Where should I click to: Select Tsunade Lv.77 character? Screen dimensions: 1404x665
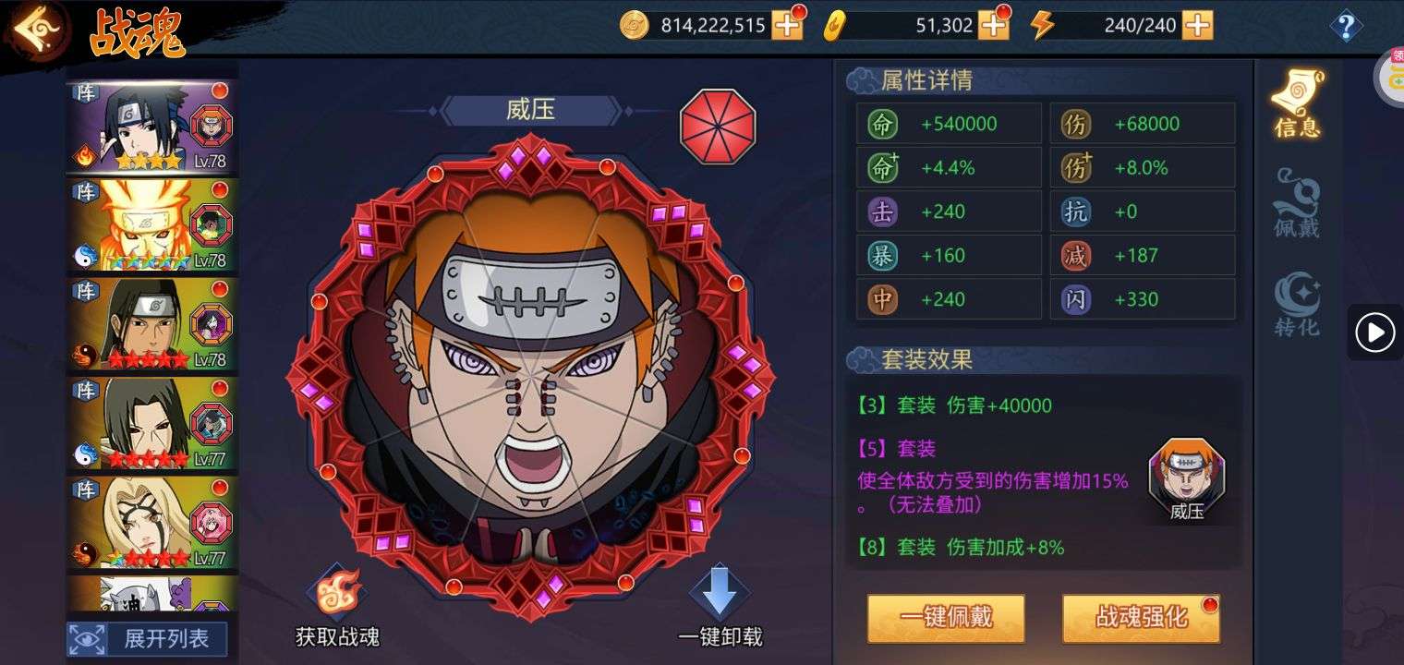[x=152, y=524]
